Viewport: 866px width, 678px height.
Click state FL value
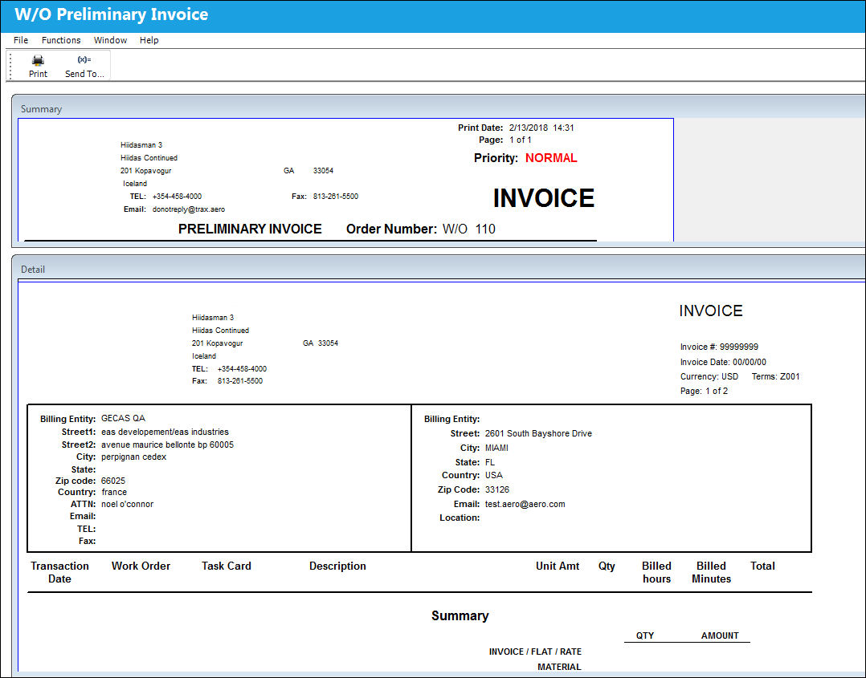point(490,462)
